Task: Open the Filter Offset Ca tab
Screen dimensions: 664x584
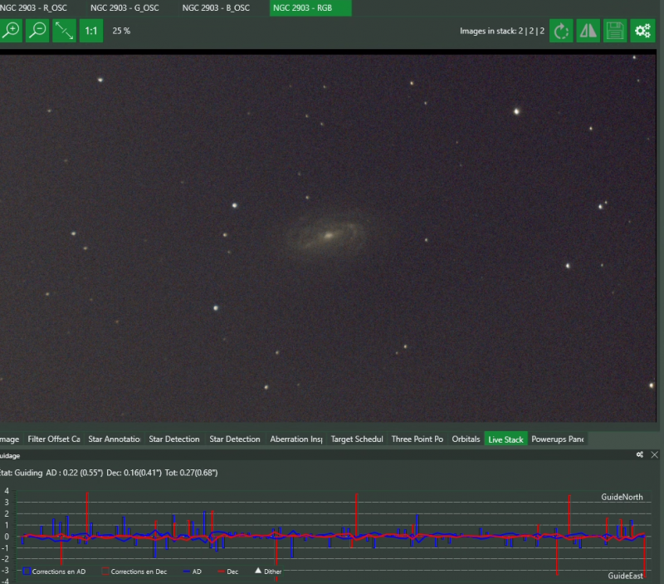Action: pos(54,439)
